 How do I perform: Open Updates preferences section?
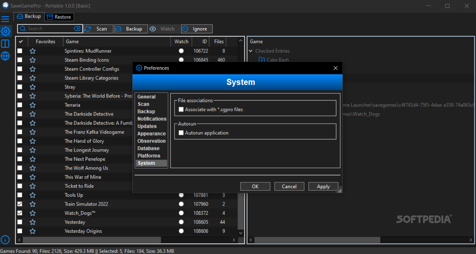pyautogui.click(x=147, y=126)
